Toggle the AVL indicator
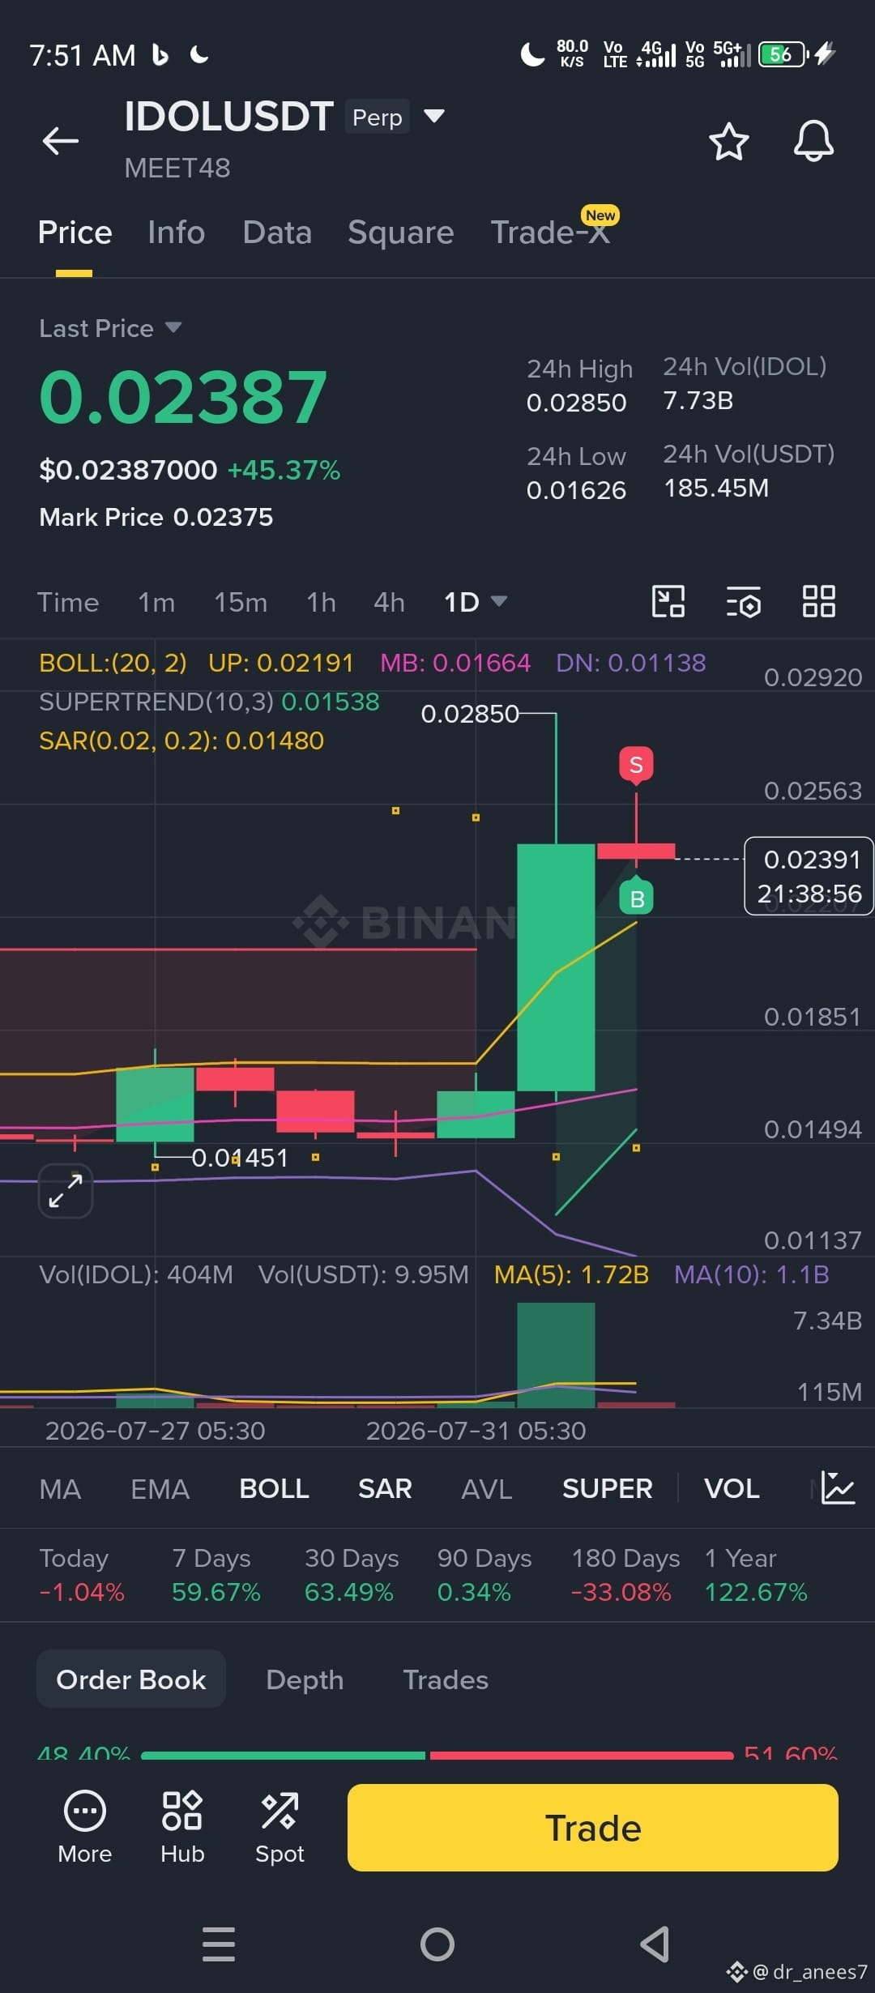 point(487,1488)
